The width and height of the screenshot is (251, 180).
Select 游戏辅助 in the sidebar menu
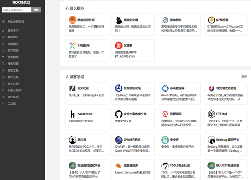[x=13, y=57]
